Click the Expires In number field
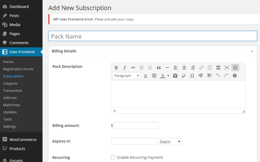This screenshot has width=260, height=162. [134, 141]
